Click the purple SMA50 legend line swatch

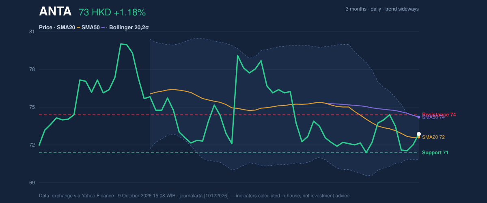point(103,28)
